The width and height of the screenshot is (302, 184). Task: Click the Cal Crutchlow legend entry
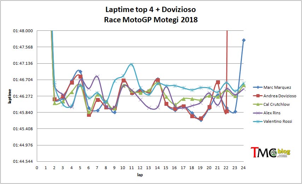click(271, 104)
